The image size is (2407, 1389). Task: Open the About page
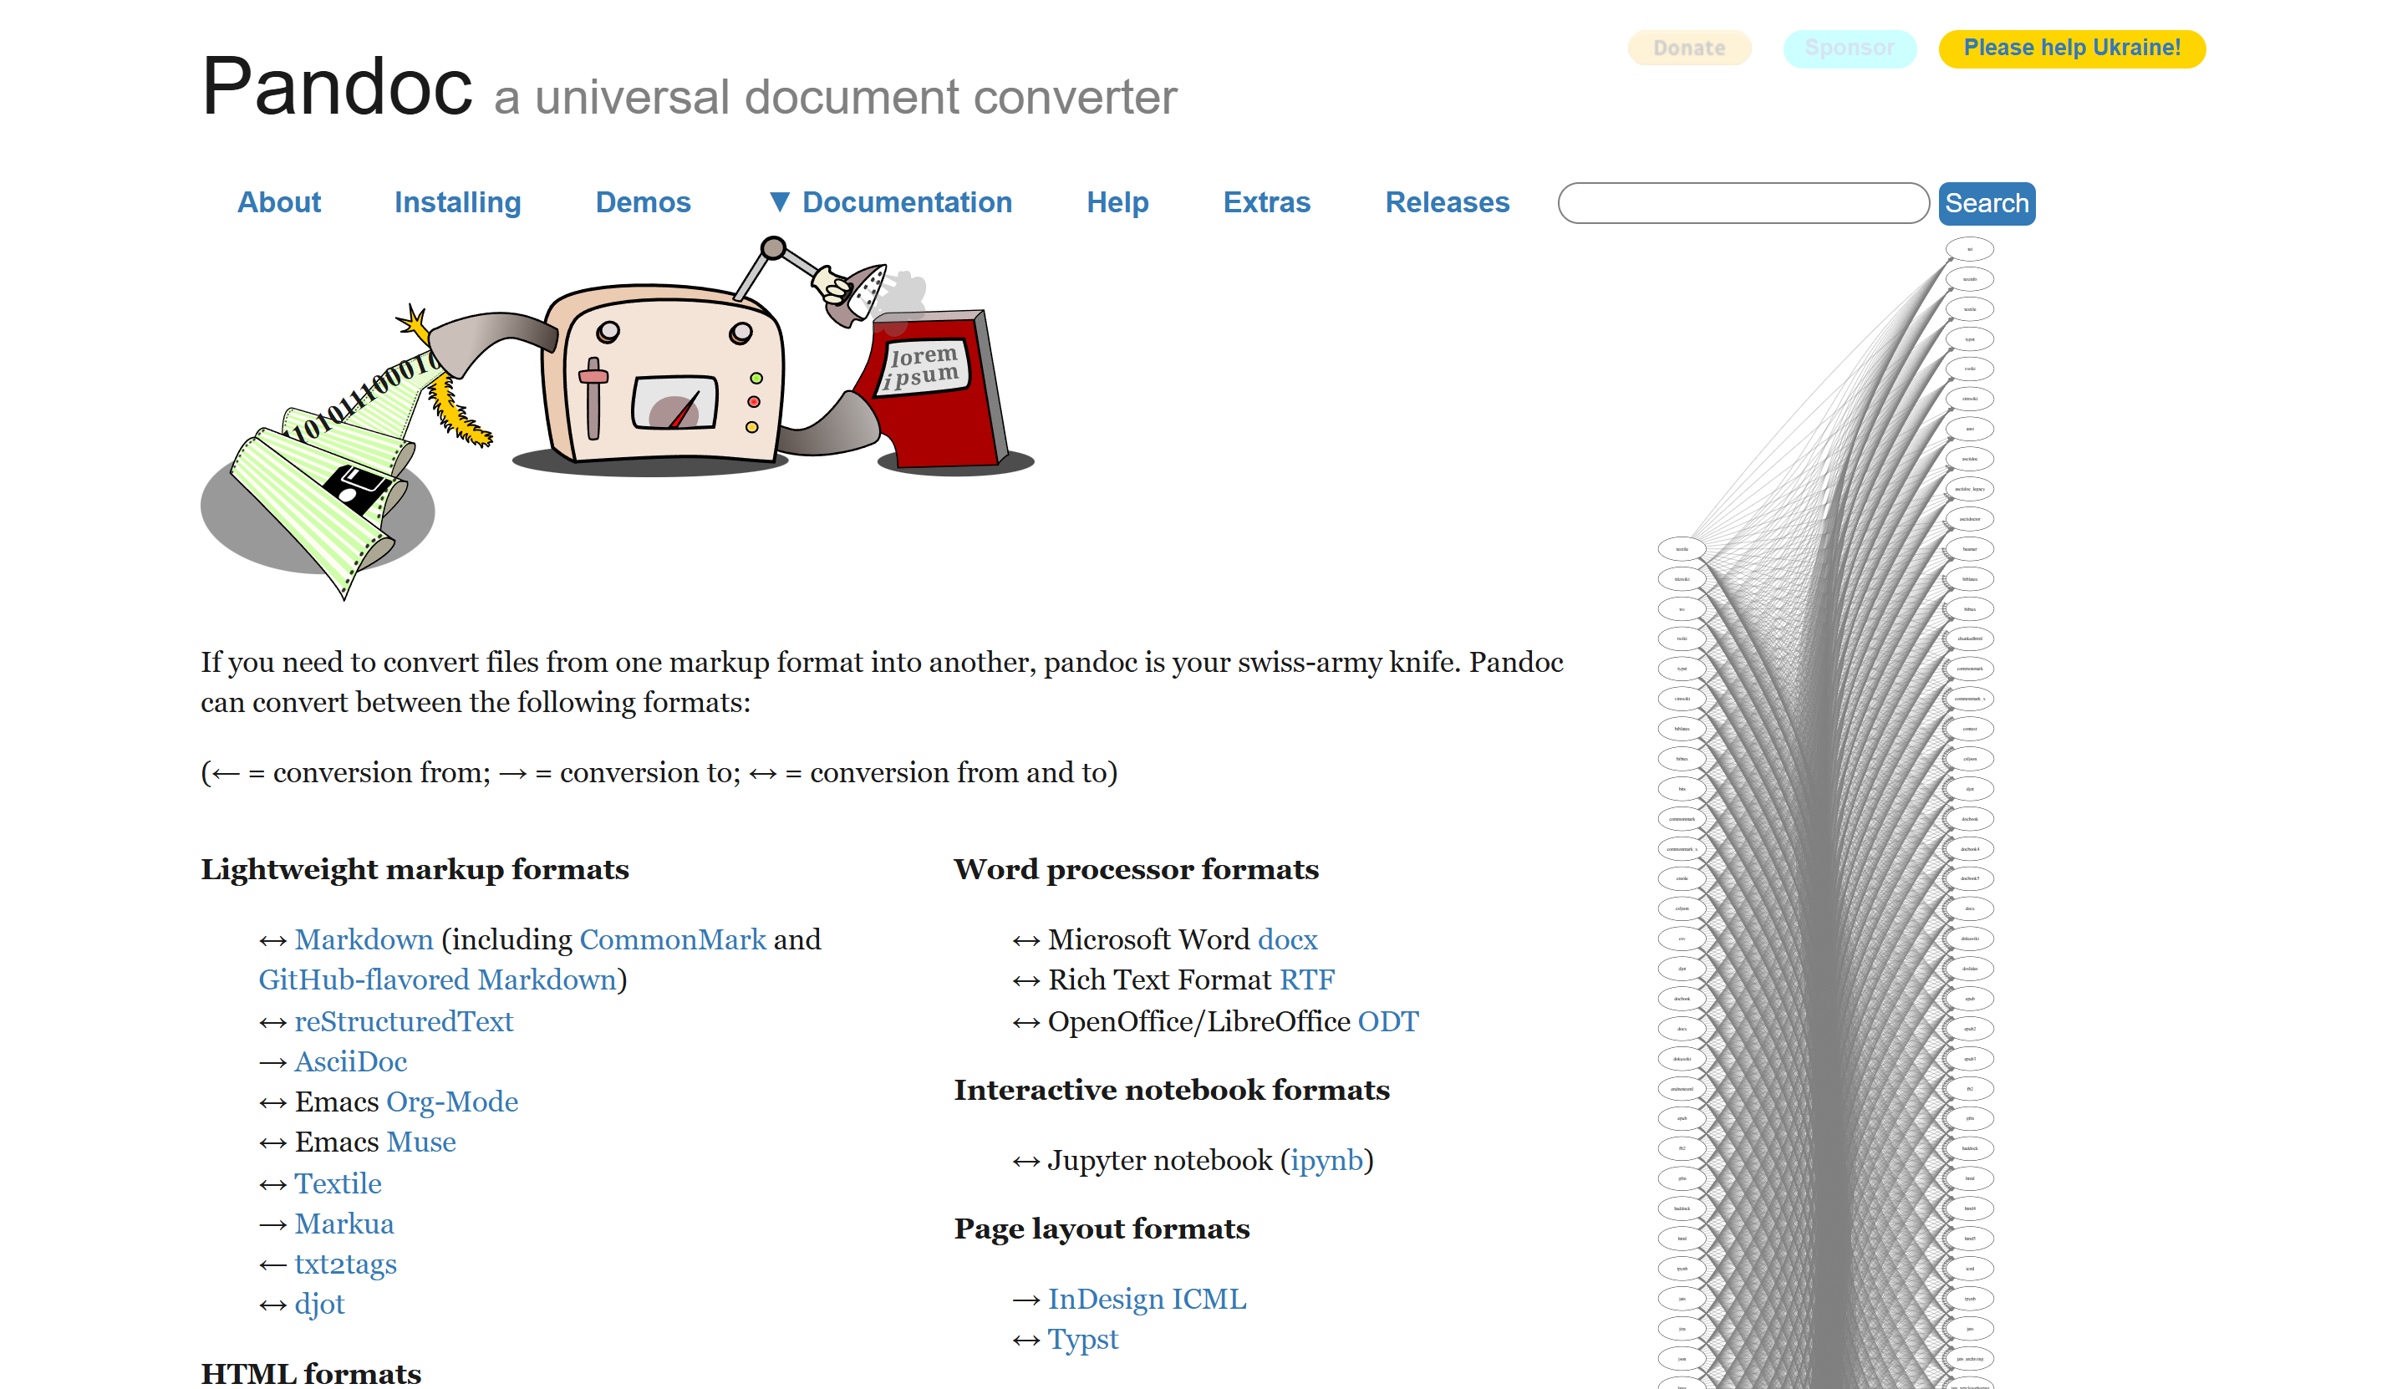coord(278,202)
